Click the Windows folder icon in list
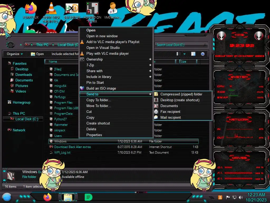The height and width of the screenshot is (203, 270). click(x=51, y=141)
